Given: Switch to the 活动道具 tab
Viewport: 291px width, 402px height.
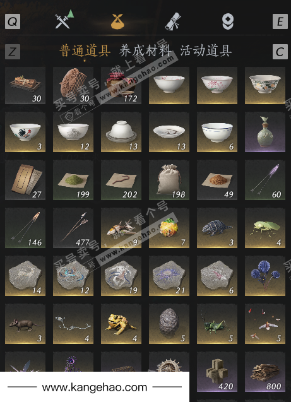Looking at the screenshot, I should 206,50.
